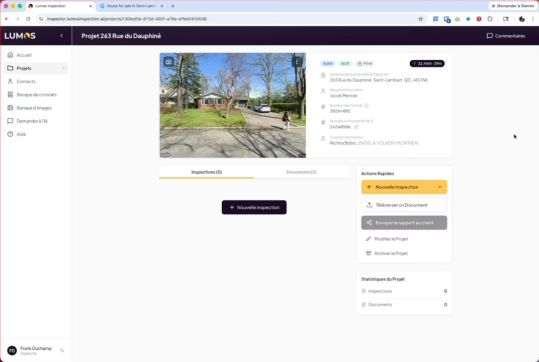The image size is (539, 362).
Task: Select the Inspections (0) tab
Action: [206, 172]
